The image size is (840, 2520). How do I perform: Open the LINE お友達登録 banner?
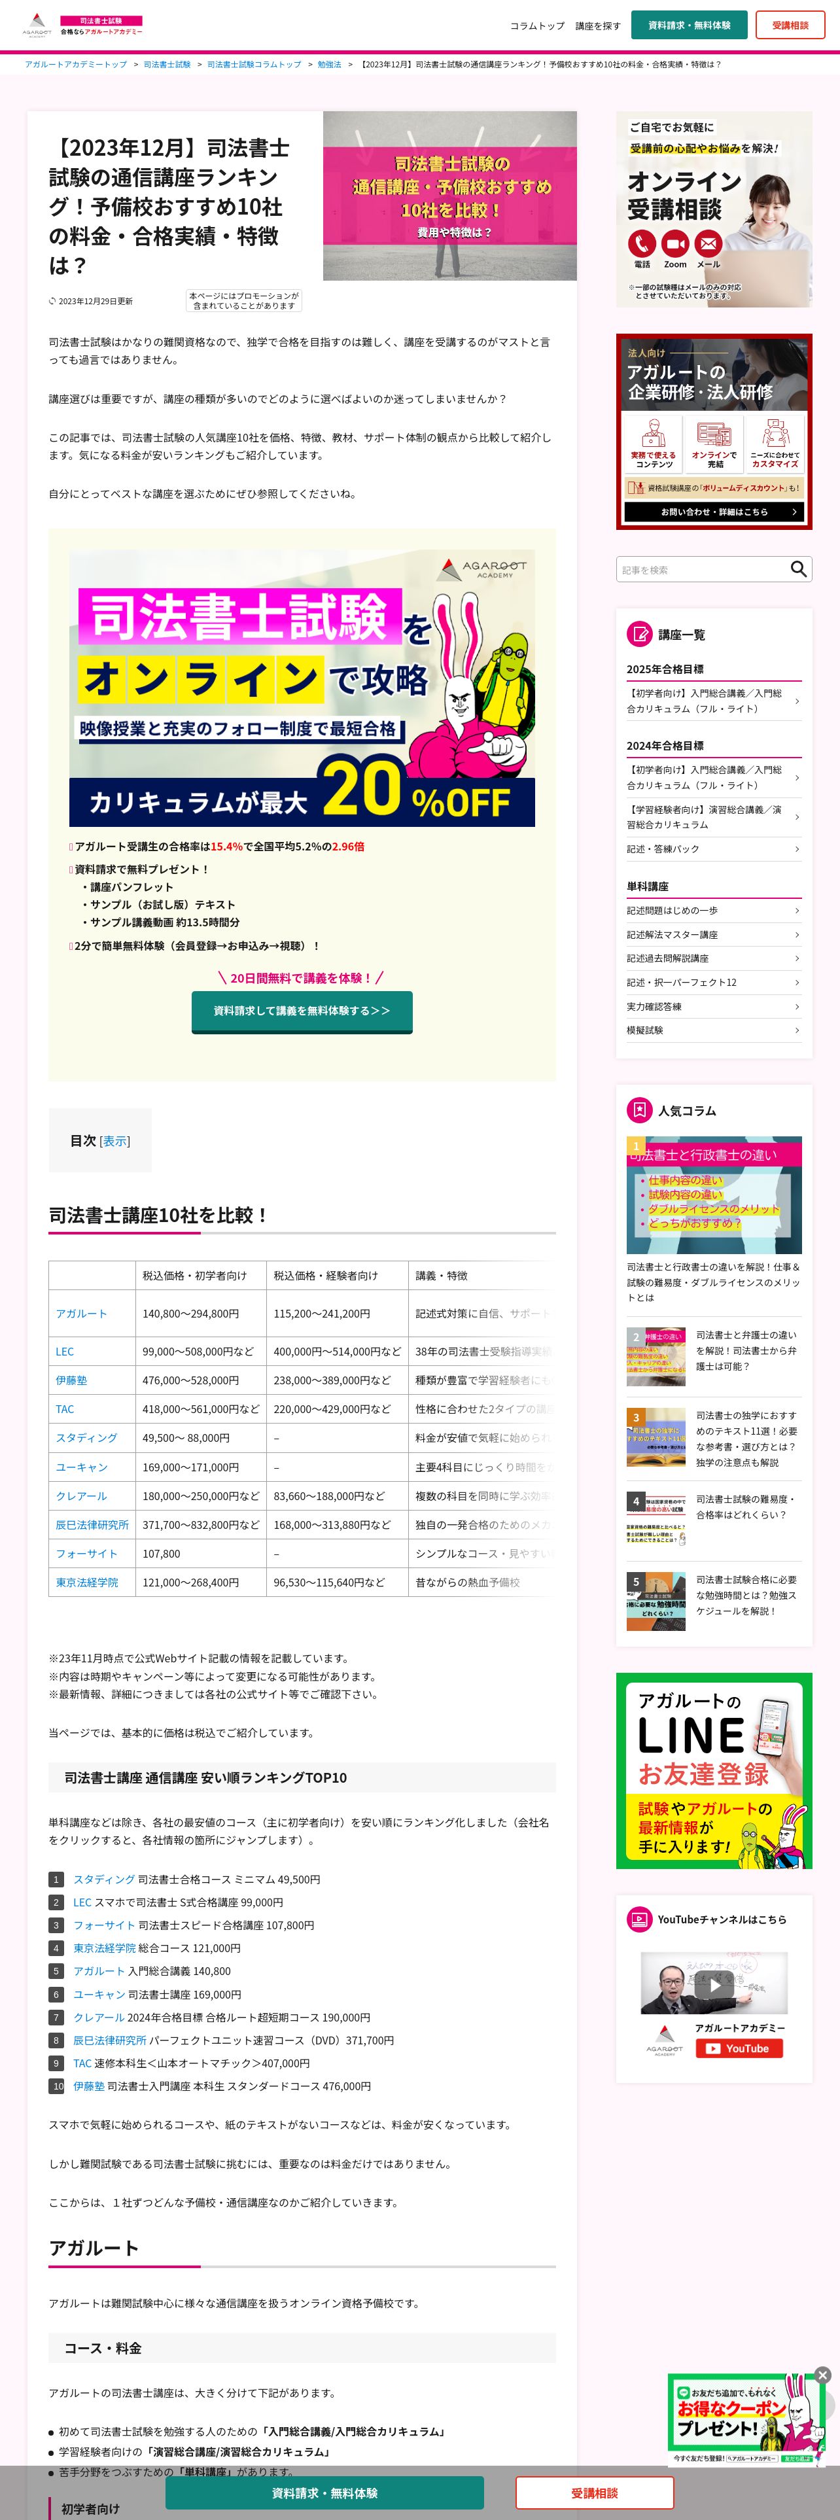[x=714, y=1771]
